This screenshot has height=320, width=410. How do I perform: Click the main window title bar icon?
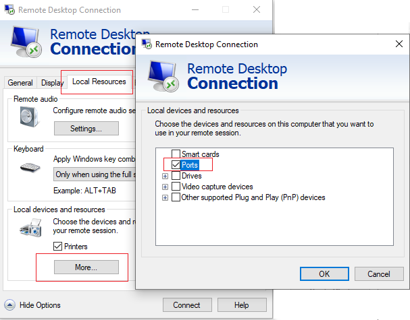(x=9, y=10)
